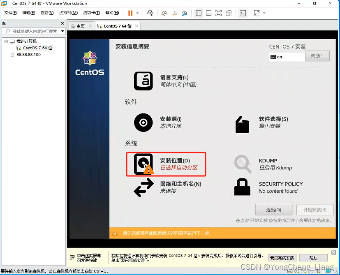Open the 虚拟机(M) menu
The width and height of the screenshot is (340, 275).
(68, 13)
